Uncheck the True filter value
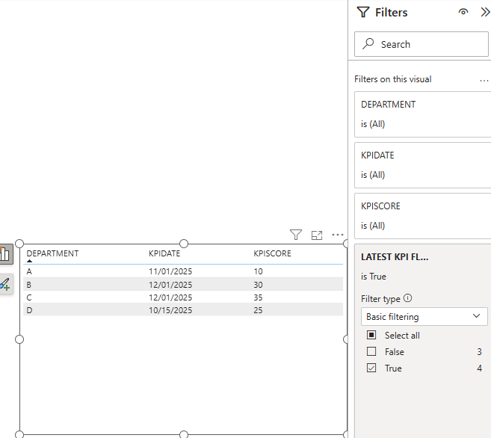Screen dimensions: 491x438 (371, 368)
